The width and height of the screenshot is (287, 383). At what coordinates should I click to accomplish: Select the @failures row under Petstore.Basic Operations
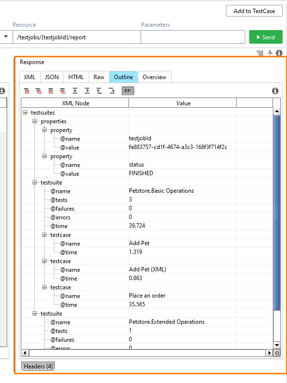[147, 208]
